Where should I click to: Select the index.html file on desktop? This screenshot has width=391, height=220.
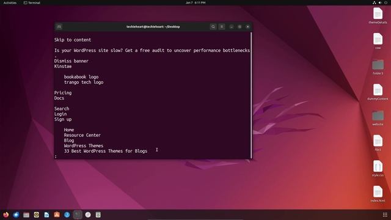coord(378,194)
